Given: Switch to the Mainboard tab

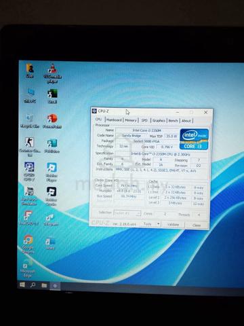Looking at the screenshot, I should [x=114, y=120].
